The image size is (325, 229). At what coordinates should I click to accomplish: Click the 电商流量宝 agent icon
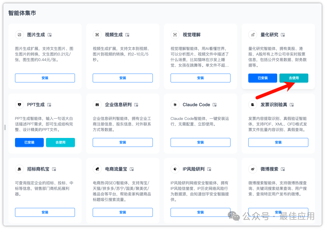coord(97,169)
